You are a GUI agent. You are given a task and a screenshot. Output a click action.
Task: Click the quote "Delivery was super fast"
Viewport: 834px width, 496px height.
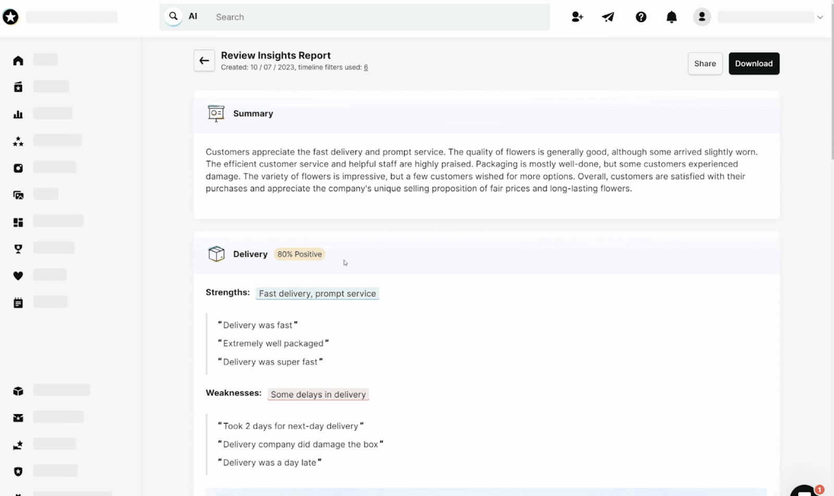[270, 362]
